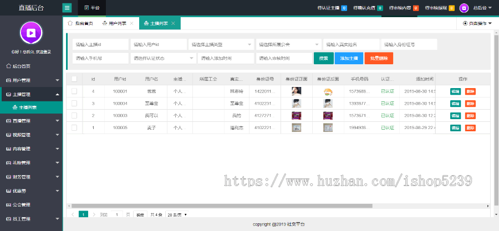Click the purple user avatar in top bar
The image size is (499, 231).
tap(464, 8)
